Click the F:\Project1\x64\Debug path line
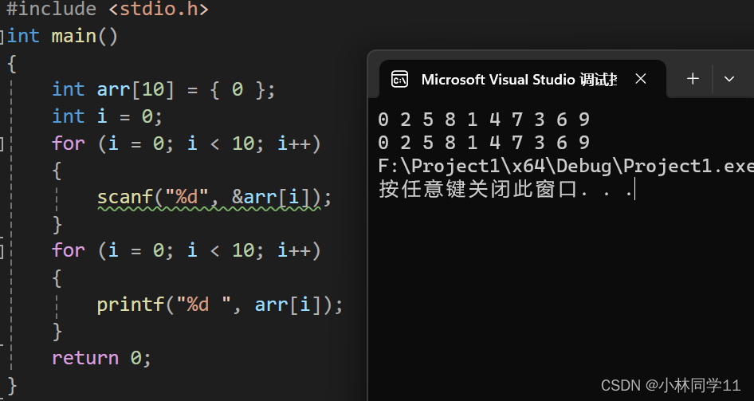754x401 pixels. pyautogui.click(x=566, y=167)
